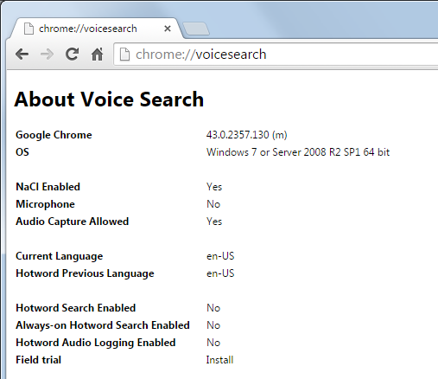The image size is (438, 379).
Task: Close the chrome://voicesearch tab
Action: click(168, 29)
